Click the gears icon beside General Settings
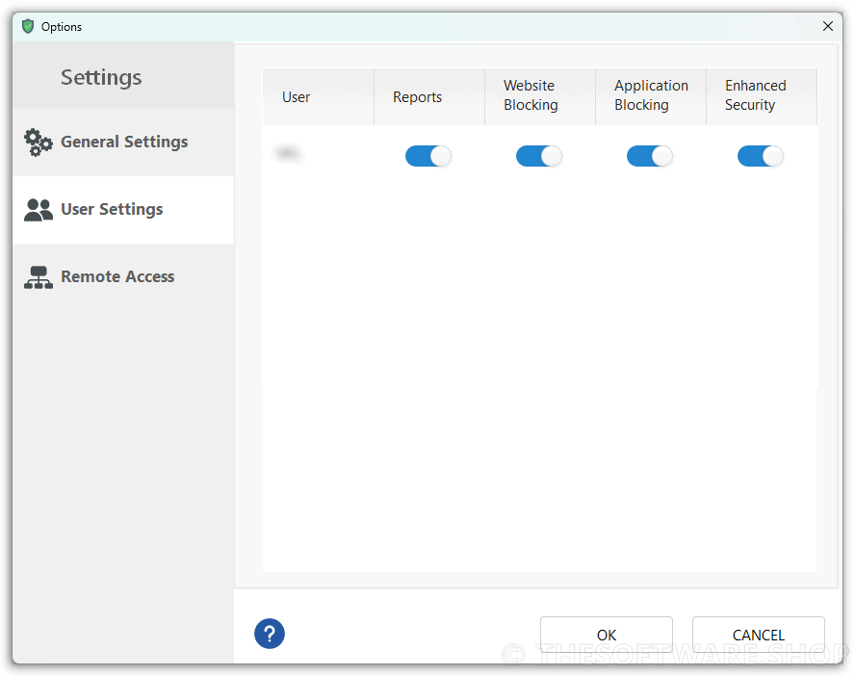Viewport: 855px width, 676px height. (39, 143)
